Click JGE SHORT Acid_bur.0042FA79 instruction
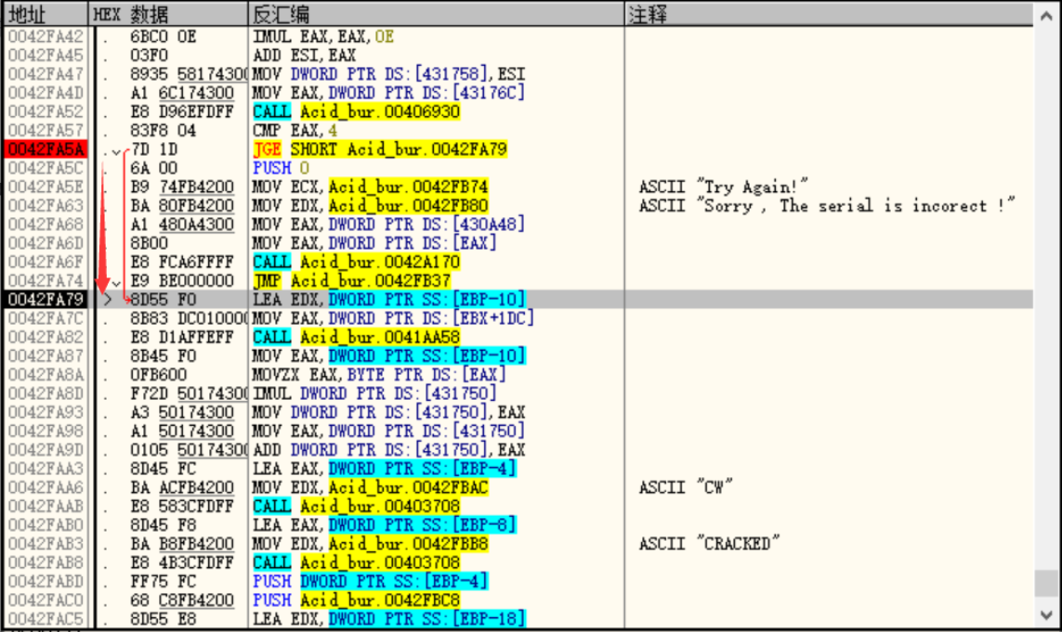The width and height of the screenshot is (1062, 632). coord(380,148)
